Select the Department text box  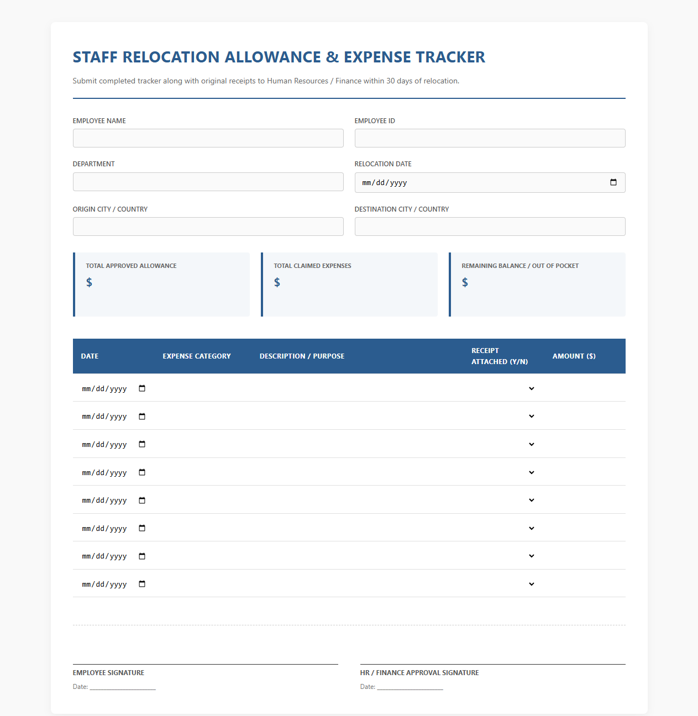pos(208,182)
